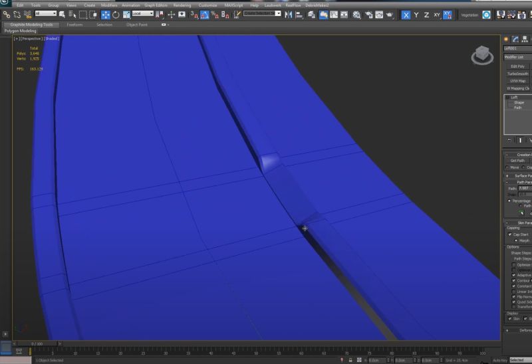The width and height of the screenshot is (532, 364).
Task: Select the Link tool chain icon
Action: click(7, 15)
